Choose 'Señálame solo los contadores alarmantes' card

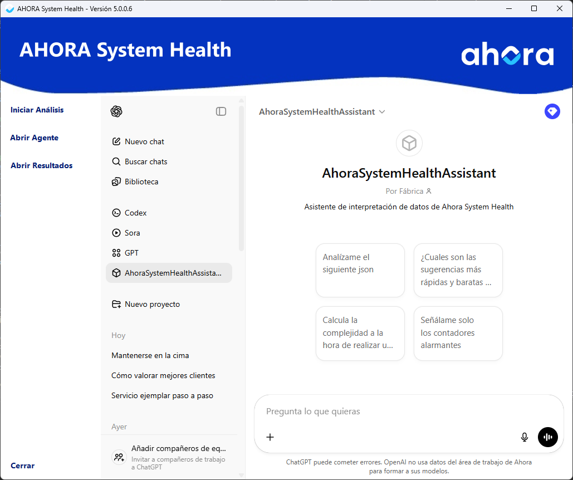[x=458, y=333]
